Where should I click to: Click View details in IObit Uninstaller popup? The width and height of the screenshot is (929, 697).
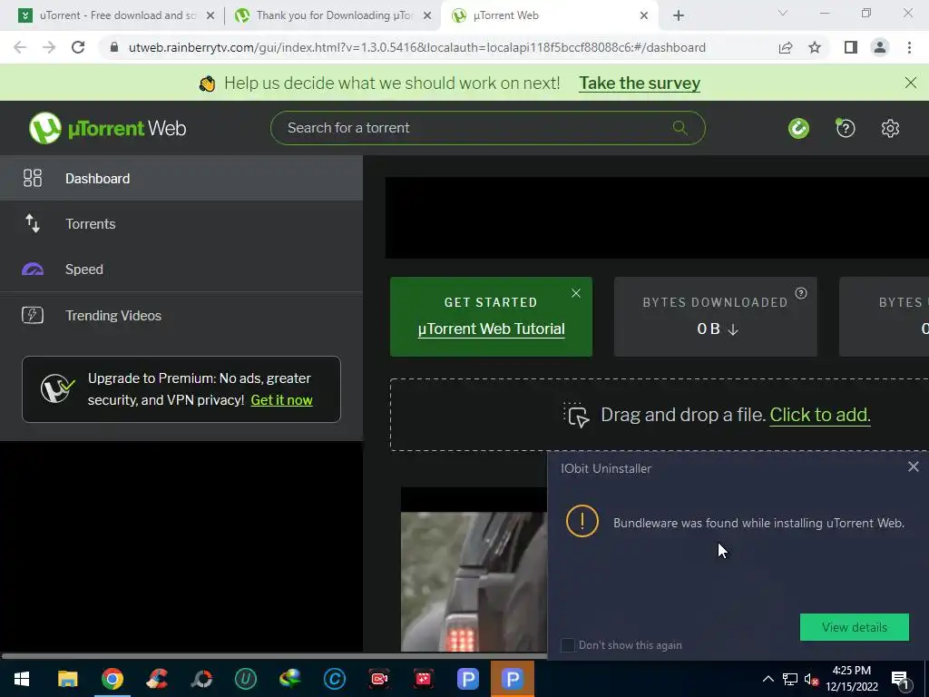tap(855, 627)
